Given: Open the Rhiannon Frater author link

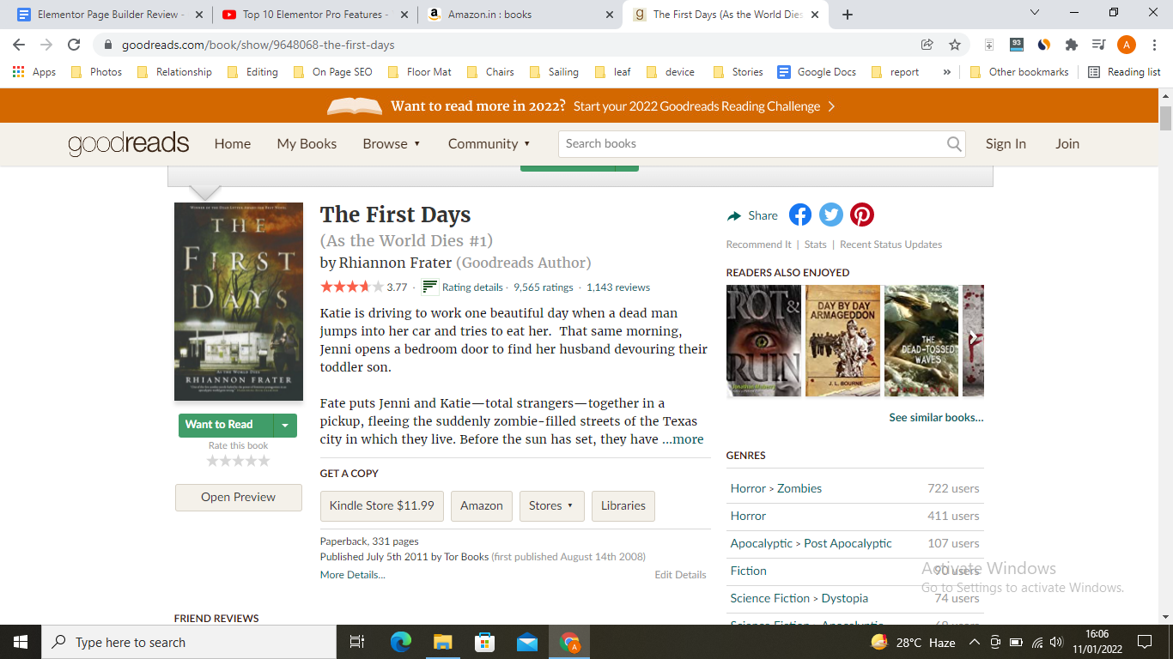Looking at the screenshot, I should (396, 263).
